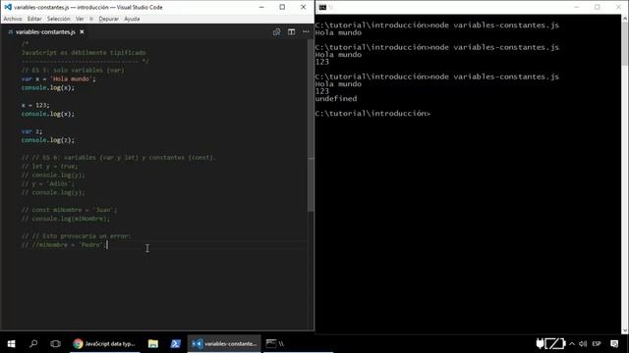
Task: Click the command prompt window's title icon
Action: (322, 7)
